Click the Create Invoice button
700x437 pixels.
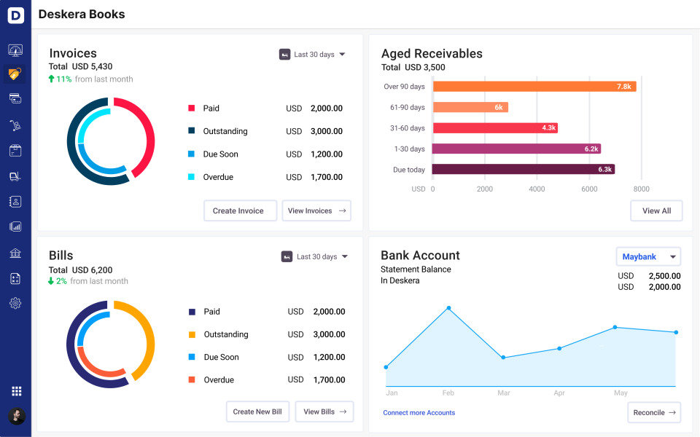click(240, 210)
